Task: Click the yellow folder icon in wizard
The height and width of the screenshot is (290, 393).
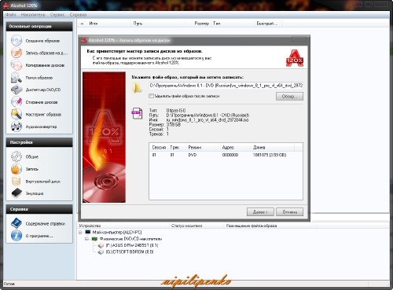Action: click(137, 87)
